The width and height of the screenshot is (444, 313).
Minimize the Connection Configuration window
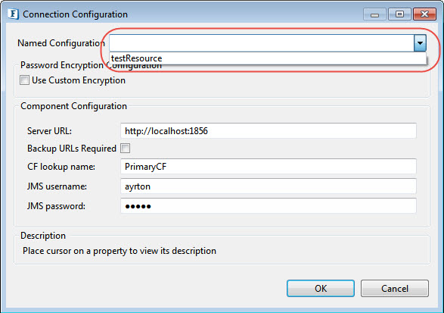pos(374,14)
